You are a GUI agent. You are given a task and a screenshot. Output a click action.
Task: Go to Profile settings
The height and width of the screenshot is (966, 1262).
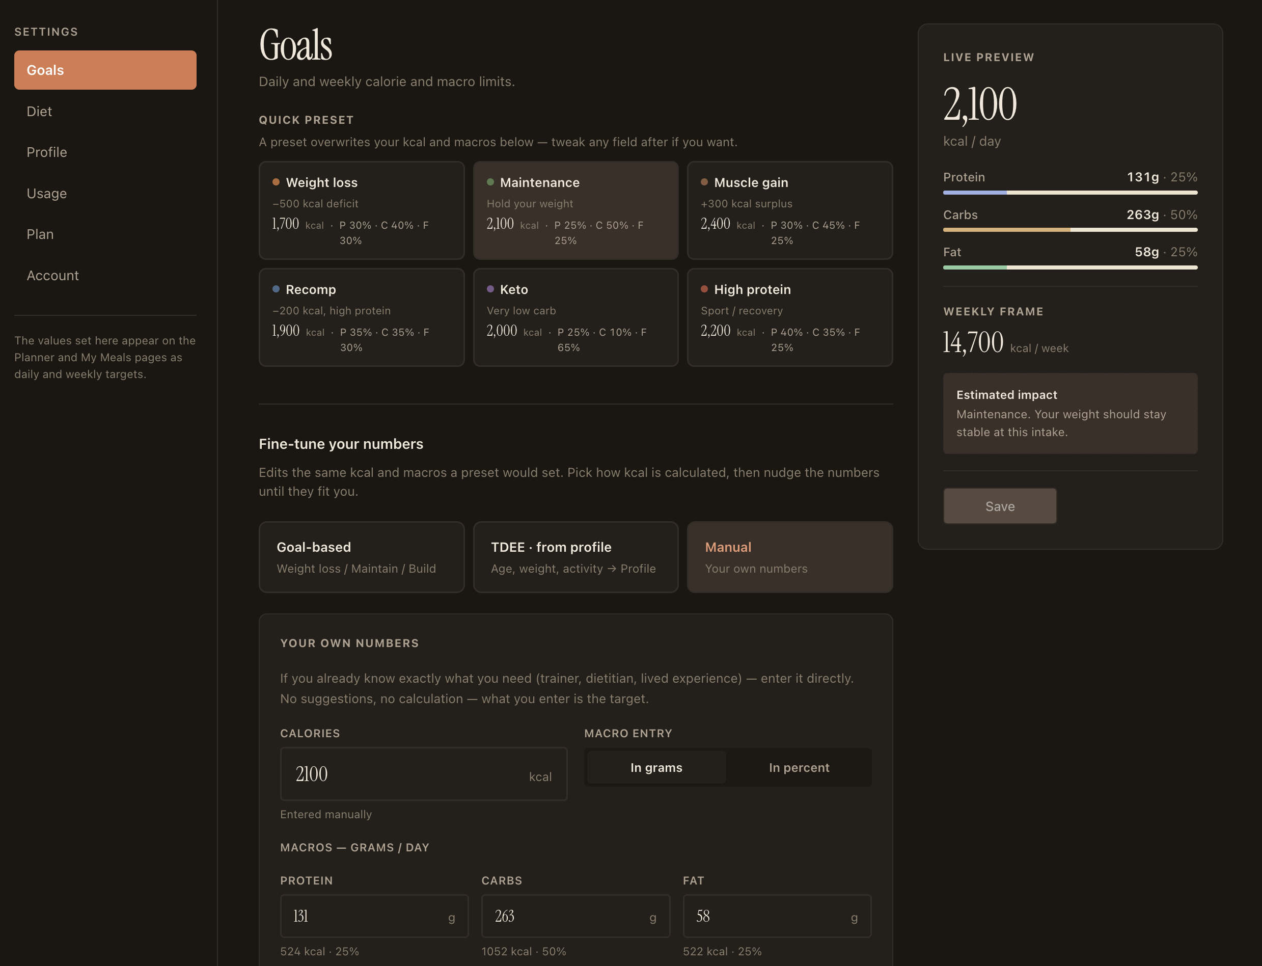coord(105,152)
